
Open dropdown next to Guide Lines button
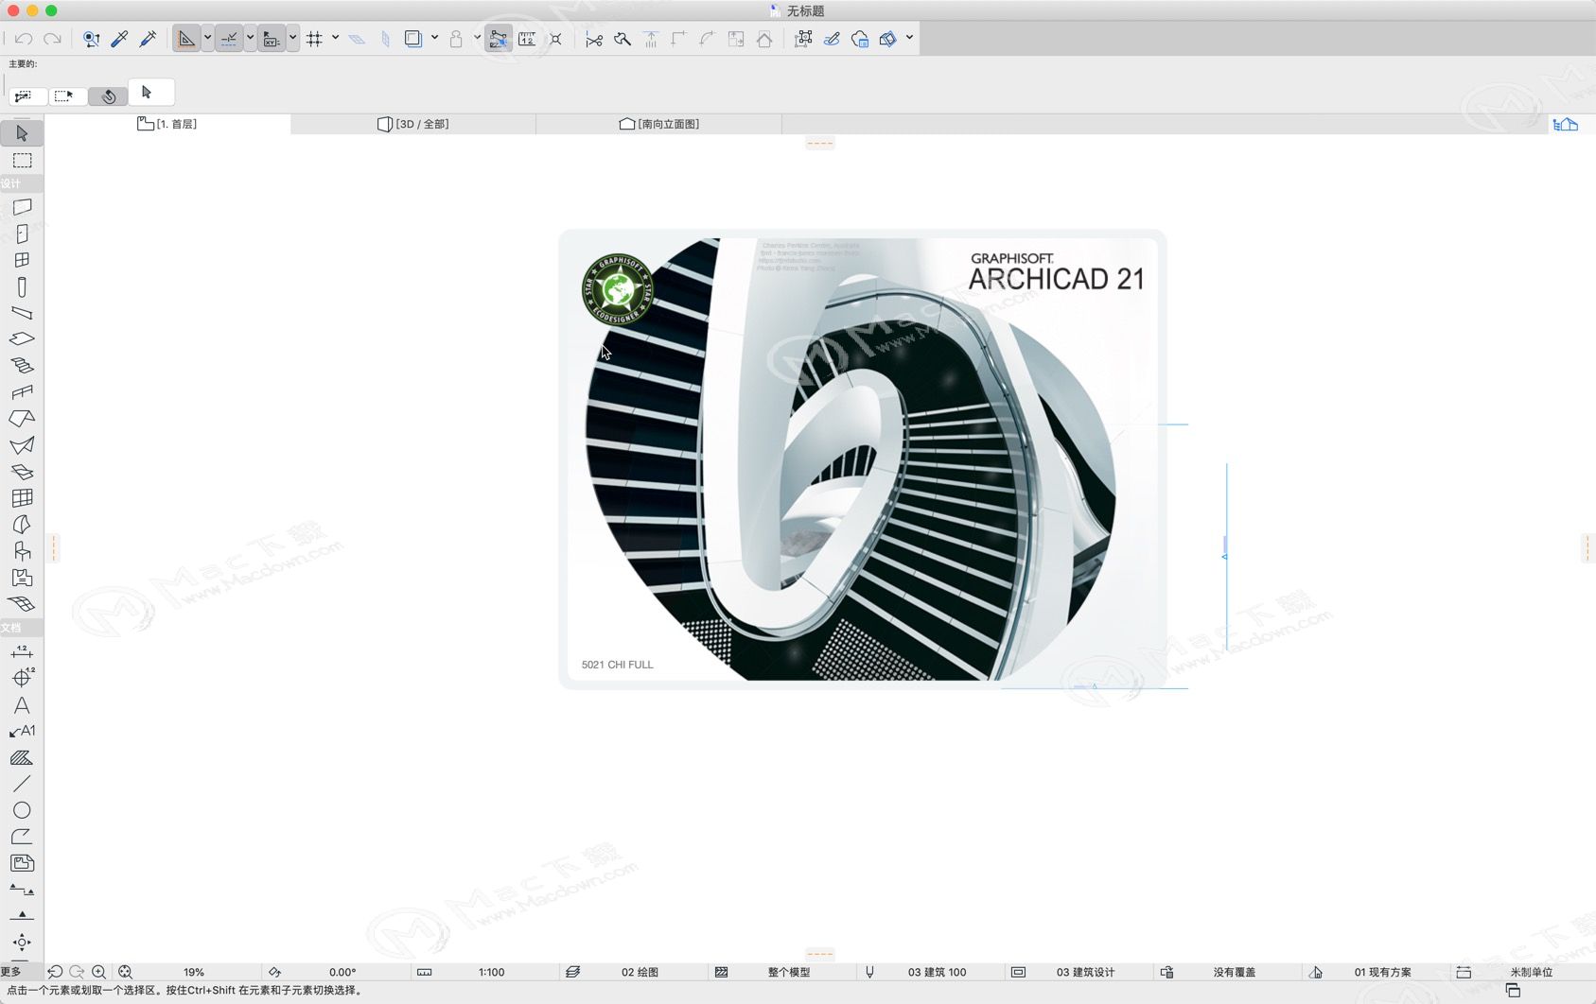click(x=207, y=39)
